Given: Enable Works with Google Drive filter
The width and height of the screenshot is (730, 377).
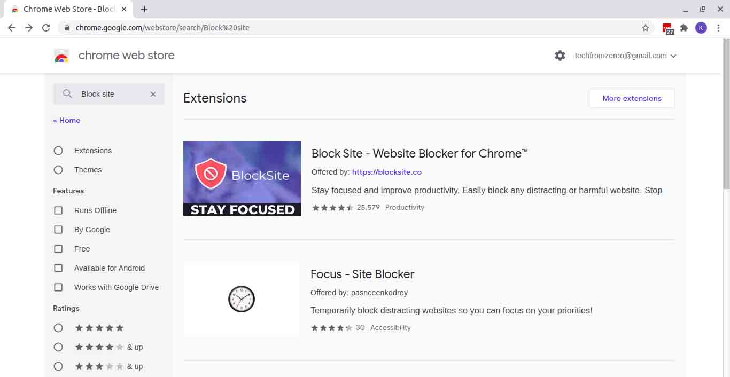Looking at the screenshot, I should [58, 287].
